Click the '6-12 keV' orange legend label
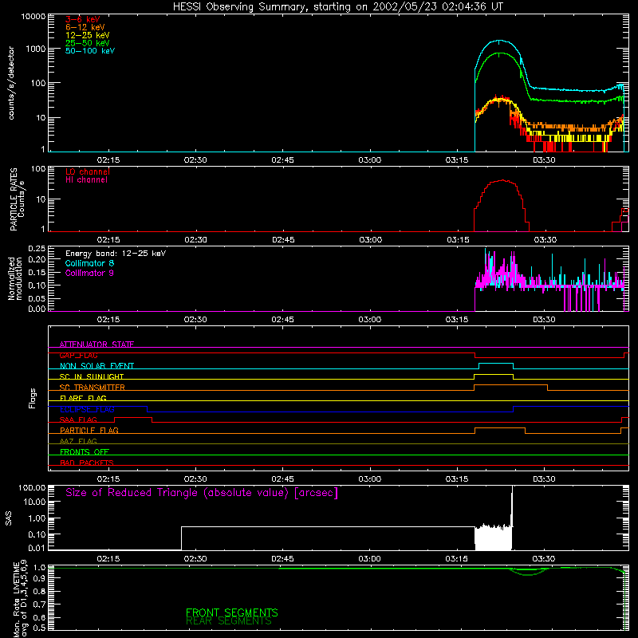The image size is (638, 638). (x=85, y=27)
